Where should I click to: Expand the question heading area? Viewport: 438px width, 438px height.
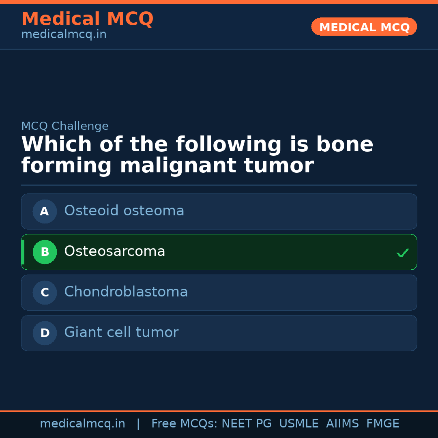pos(197,154)
